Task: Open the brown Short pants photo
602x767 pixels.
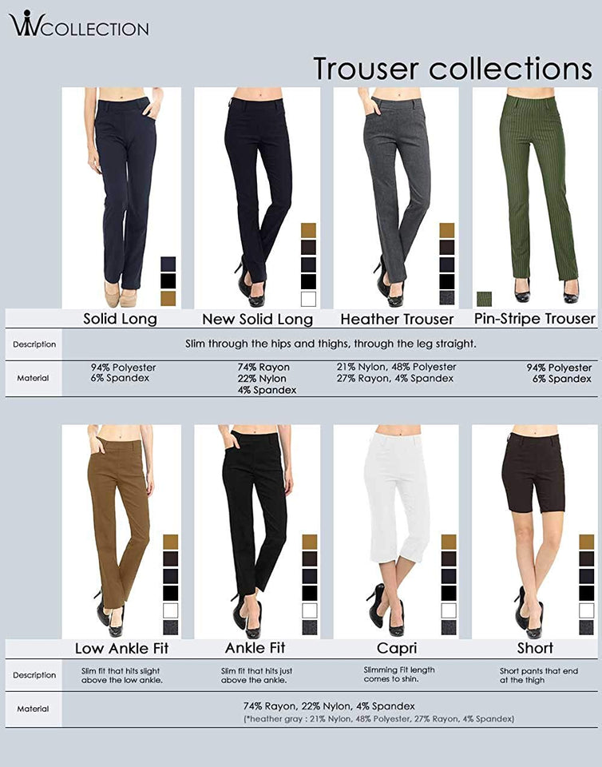Action: [535, 532]
